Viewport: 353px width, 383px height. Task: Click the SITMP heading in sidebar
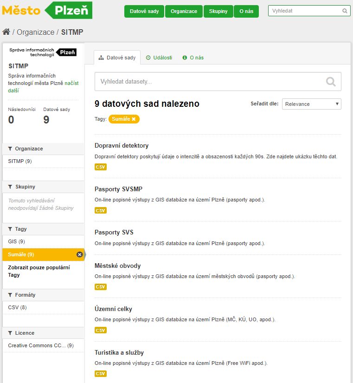[x=18, y=66]
